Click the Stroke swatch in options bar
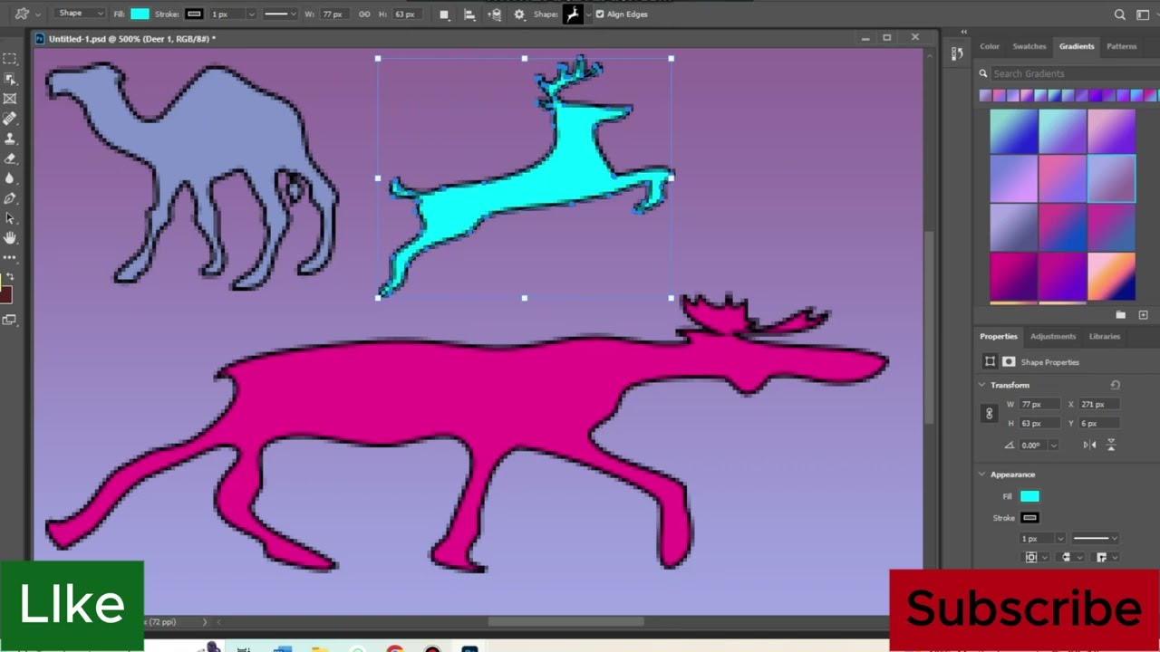This screenshot has width=1160, height=652. click(194, 14)
